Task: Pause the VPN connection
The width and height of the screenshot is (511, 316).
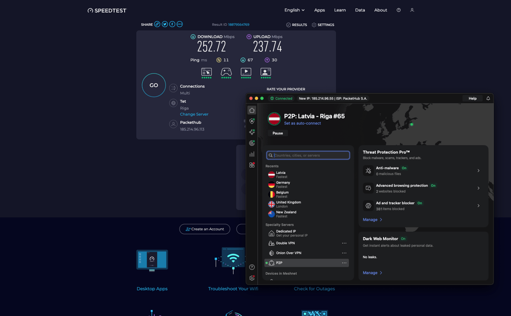Action: tap(277, 133)
